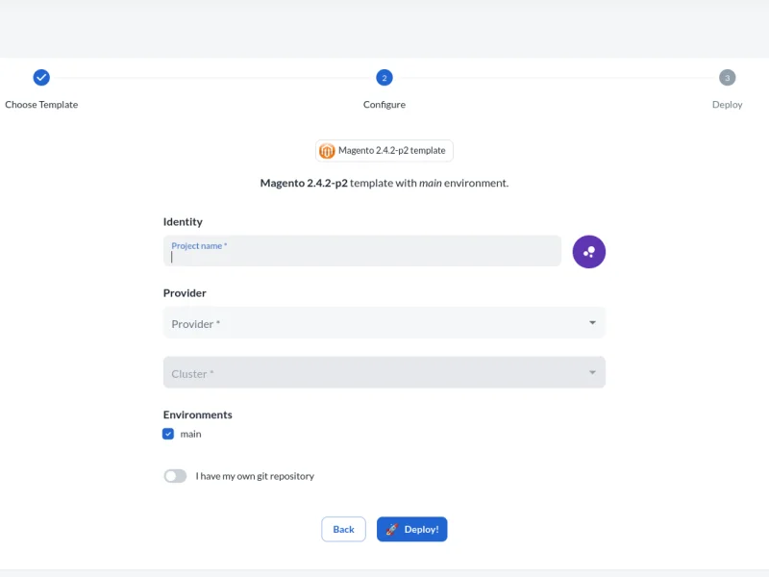This screenshot has width=769, height=577.
Task: Click the Deploy! button
Action: (412, 530)
